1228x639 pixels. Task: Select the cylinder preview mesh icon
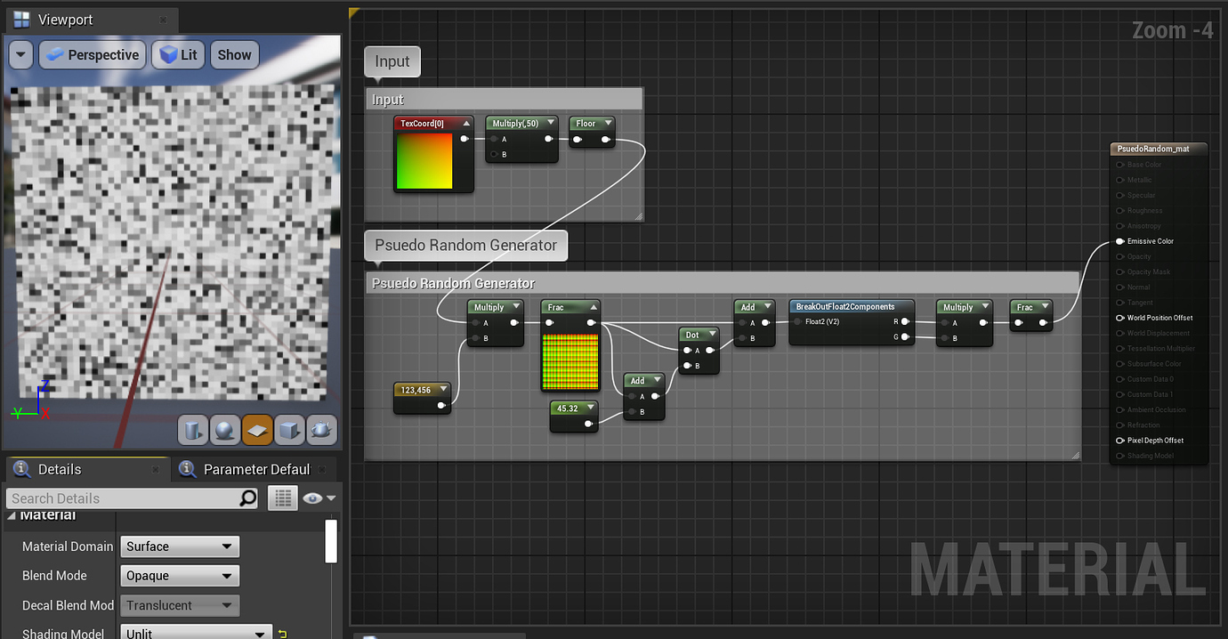tap(193, 430)
